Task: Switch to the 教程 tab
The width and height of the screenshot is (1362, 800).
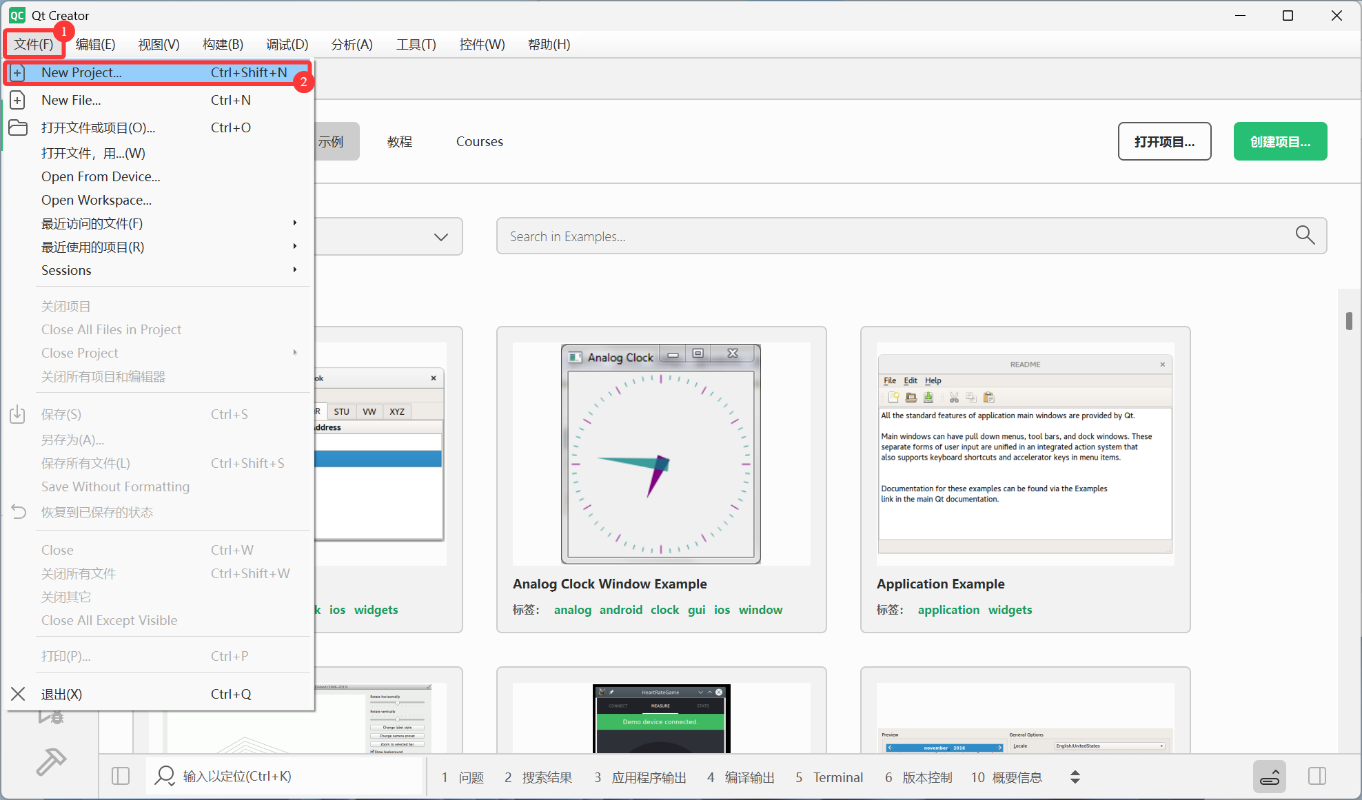Action: 400,141
